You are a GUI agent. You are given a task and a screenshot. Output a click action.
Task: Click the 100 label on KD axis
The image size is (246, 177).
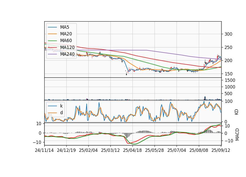[229, 101]
